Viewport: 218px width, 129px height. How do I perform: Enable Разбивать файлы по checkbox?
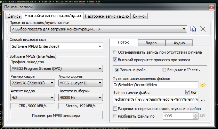click(x=115, y=116)
